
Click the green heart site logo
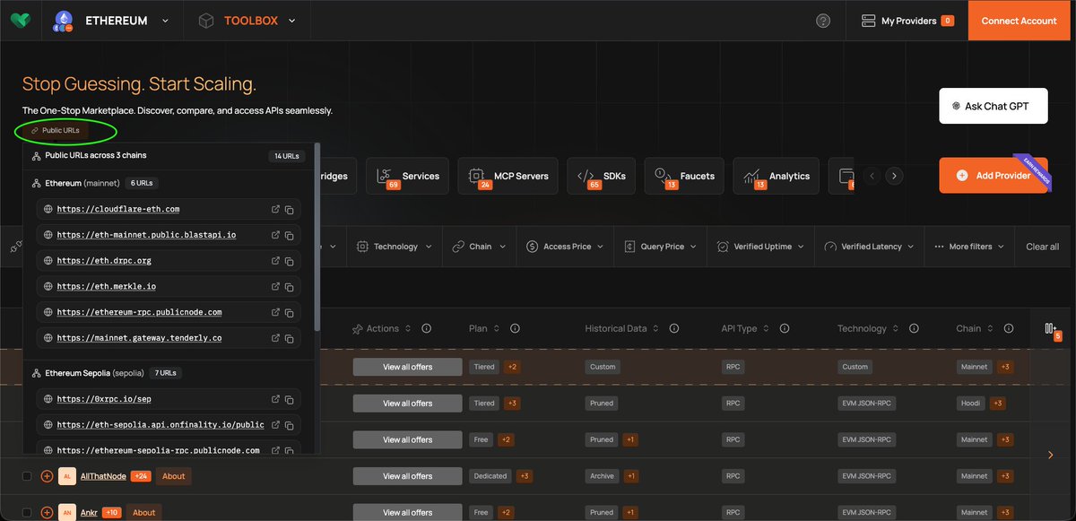[20, 20]
